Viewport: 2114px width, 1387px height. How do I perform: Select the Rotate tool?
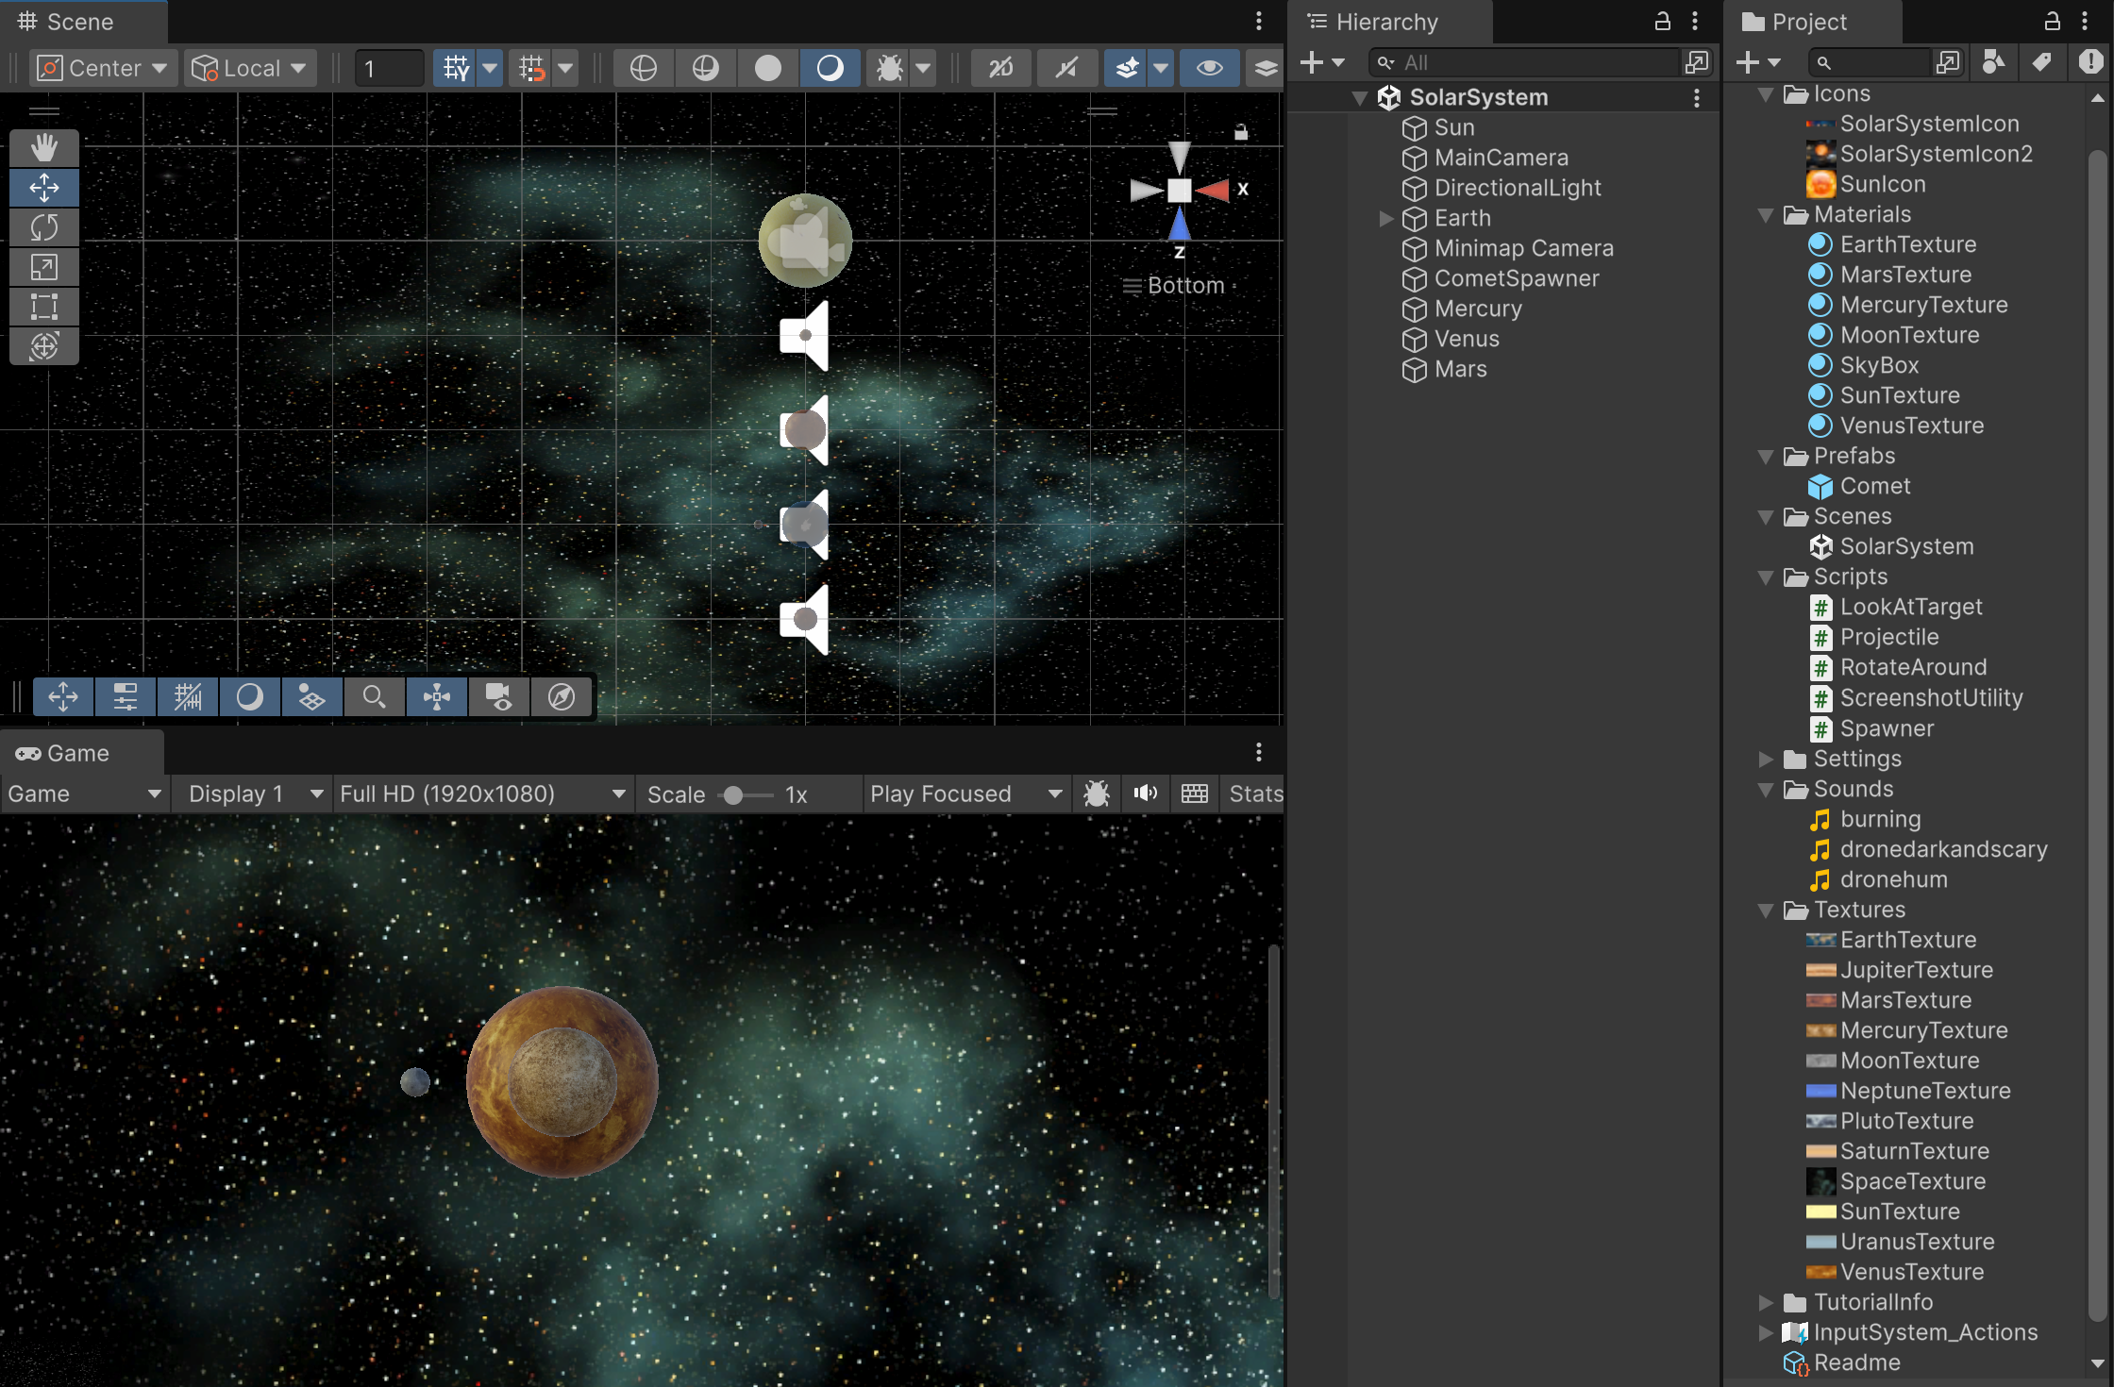(x=43, y=226)
